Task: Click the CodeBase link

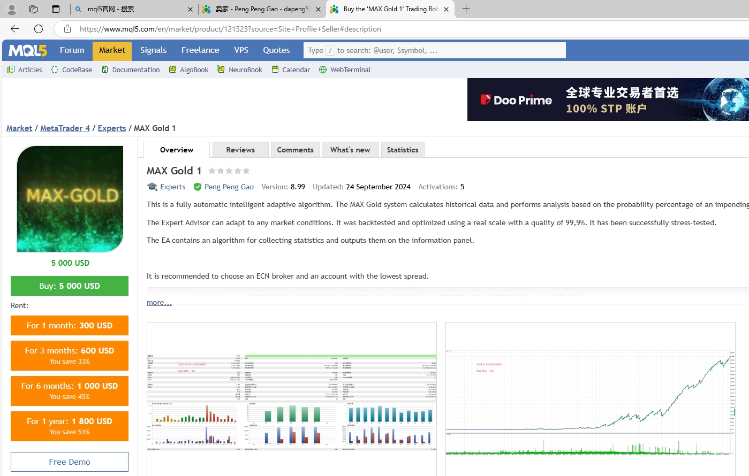Action: pos(77,70)
